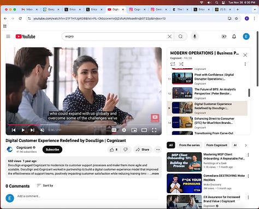Open the Chrome three-dot menu
Viewport: 259px width, 209px height.
(x=254, y=19)
